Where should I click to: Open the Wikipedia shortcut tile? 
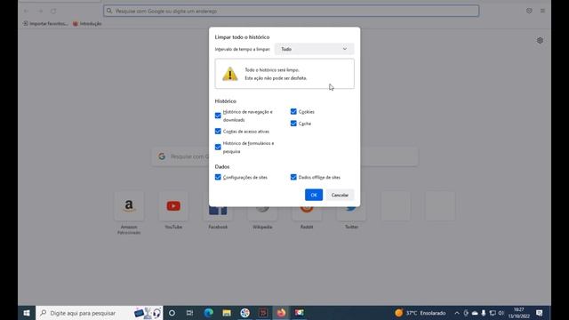click(x=262, y=214)
